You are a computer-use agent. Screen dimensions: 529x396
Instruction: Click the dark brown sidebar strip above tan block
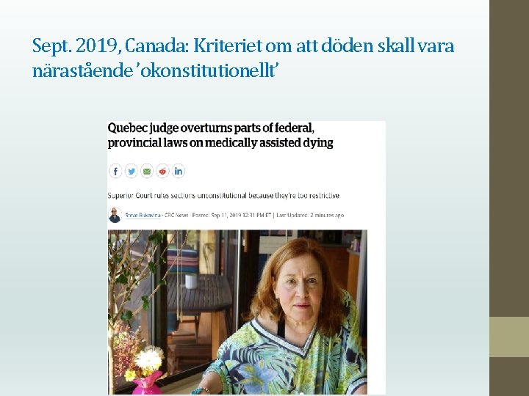click(509, 158)
